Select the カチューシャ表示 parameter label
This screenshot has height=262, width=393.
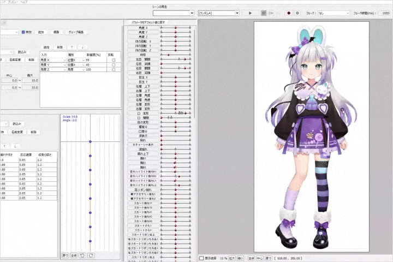pyautogui.click(x=143, y=145)
